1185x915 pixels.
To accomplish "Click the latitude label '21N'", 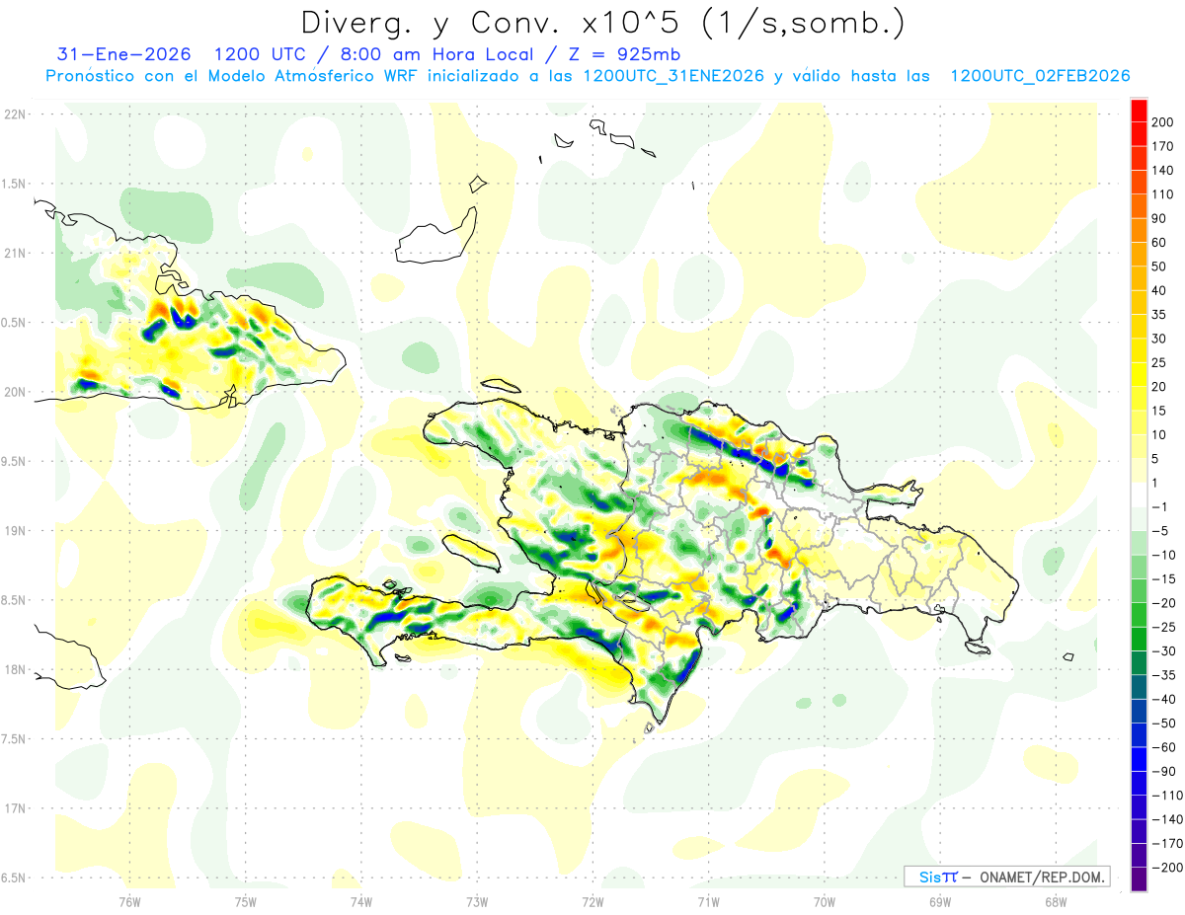I will pos(15,254).
